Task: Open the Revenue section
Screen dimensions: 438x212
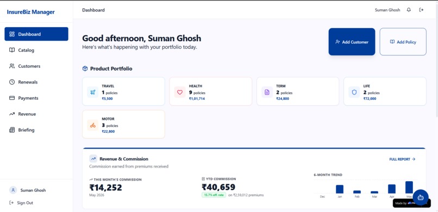Action: 36,114
